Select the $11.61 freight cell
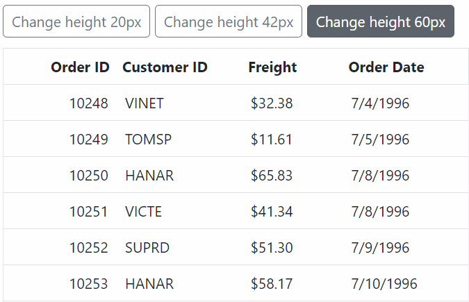This screenshot has height=302, width=469. pyautogui.click(x=272, y=140)
